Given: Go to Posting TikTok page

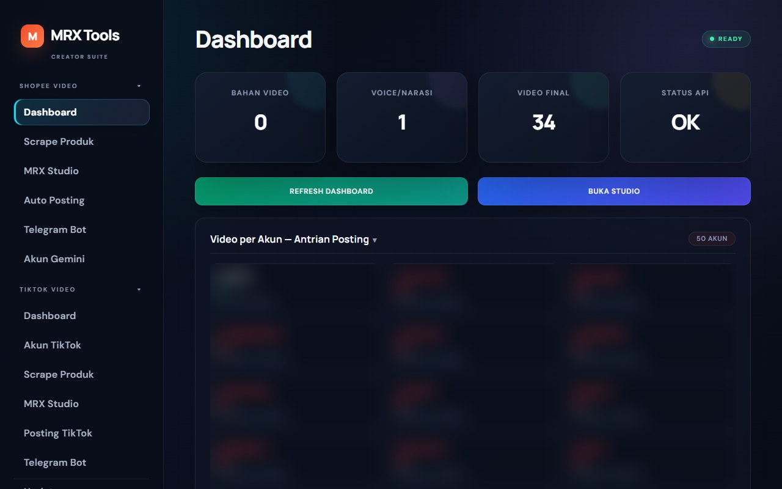Looking at the screenshot, I should pyautogui.click(x=82, y=433).
